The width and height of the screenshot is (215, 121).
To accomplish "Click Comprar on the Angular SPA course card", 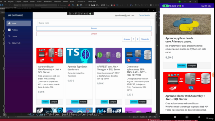I will coord(142,102).
